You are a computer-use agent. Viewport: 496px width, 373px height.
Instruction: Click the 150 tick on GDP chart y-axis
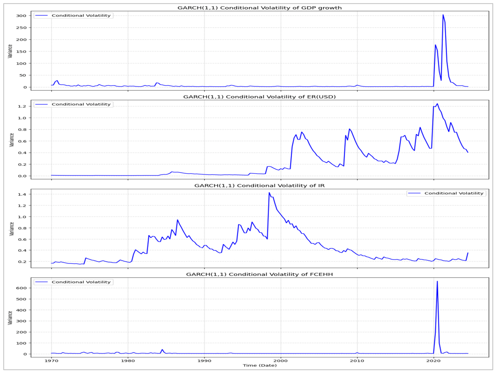click(x=21, y=51)
